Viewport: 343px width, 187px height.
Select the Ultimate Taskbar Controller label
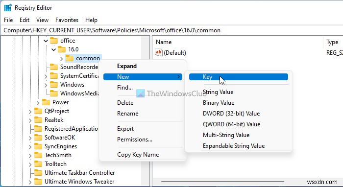(x=79, y=173)
